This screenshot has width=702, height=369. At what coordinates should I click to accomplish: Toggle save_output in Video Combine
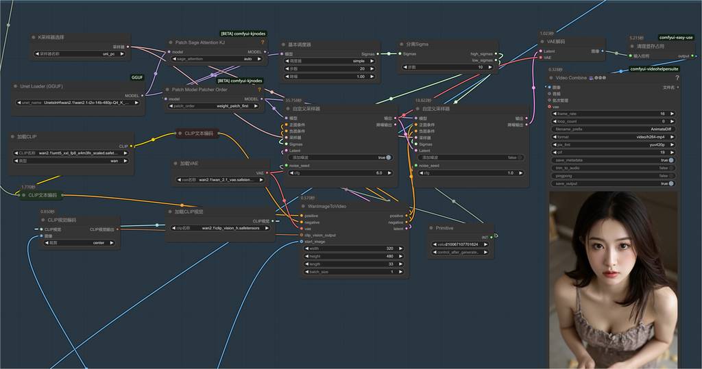(x=670, y=183)
